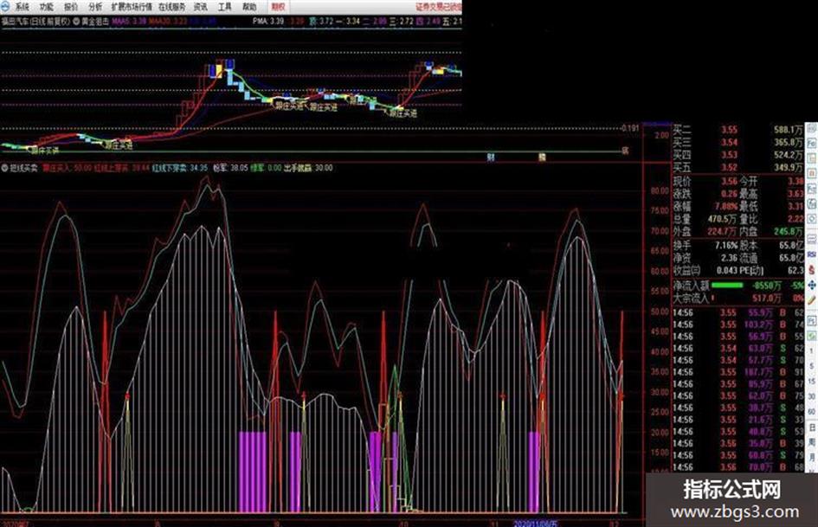This screenshot has height=527, width=818.
Task: Click the picture-chart icon below the B icon
Action: click(812, 189)
